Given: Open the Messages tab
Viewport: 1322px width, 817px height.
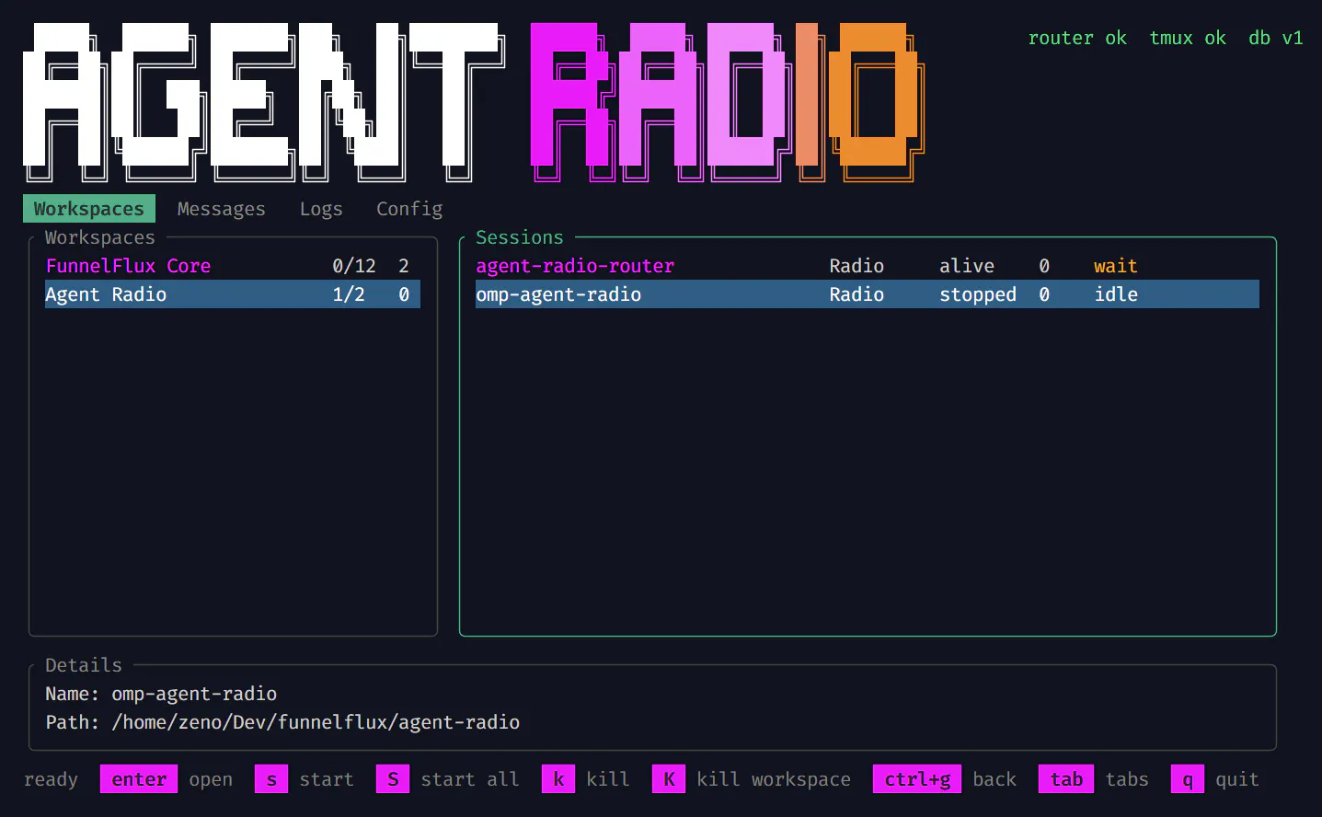Looking at the screenshot, I should (x=222, y=209).
